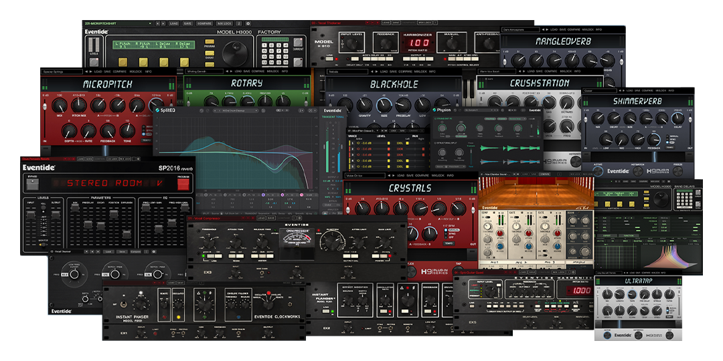This screenshot has height=361, width=723.
Task: Click CURRENT button on H3000 Factory
Action: pos(298,42)
